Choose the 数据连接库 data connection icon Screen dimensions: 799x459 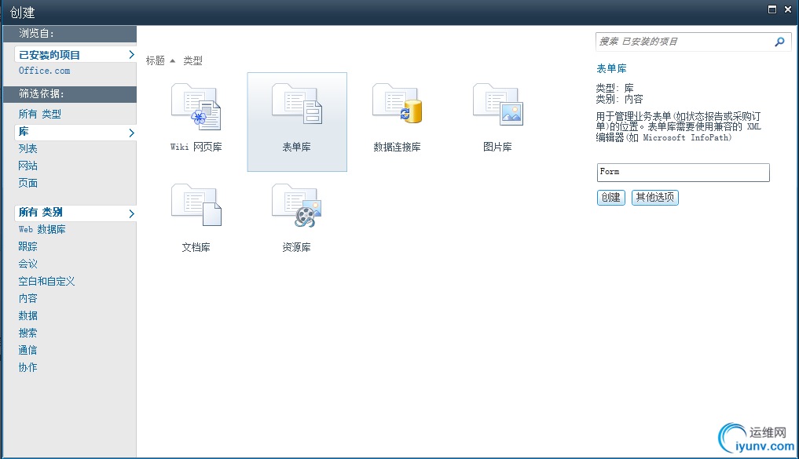tap(398, 104)
